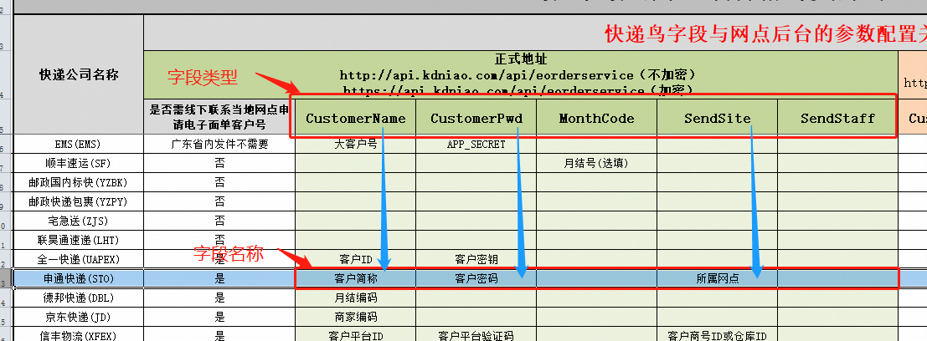Click the 否 cell in 邮政国内标快 row

tap(219, 182)
